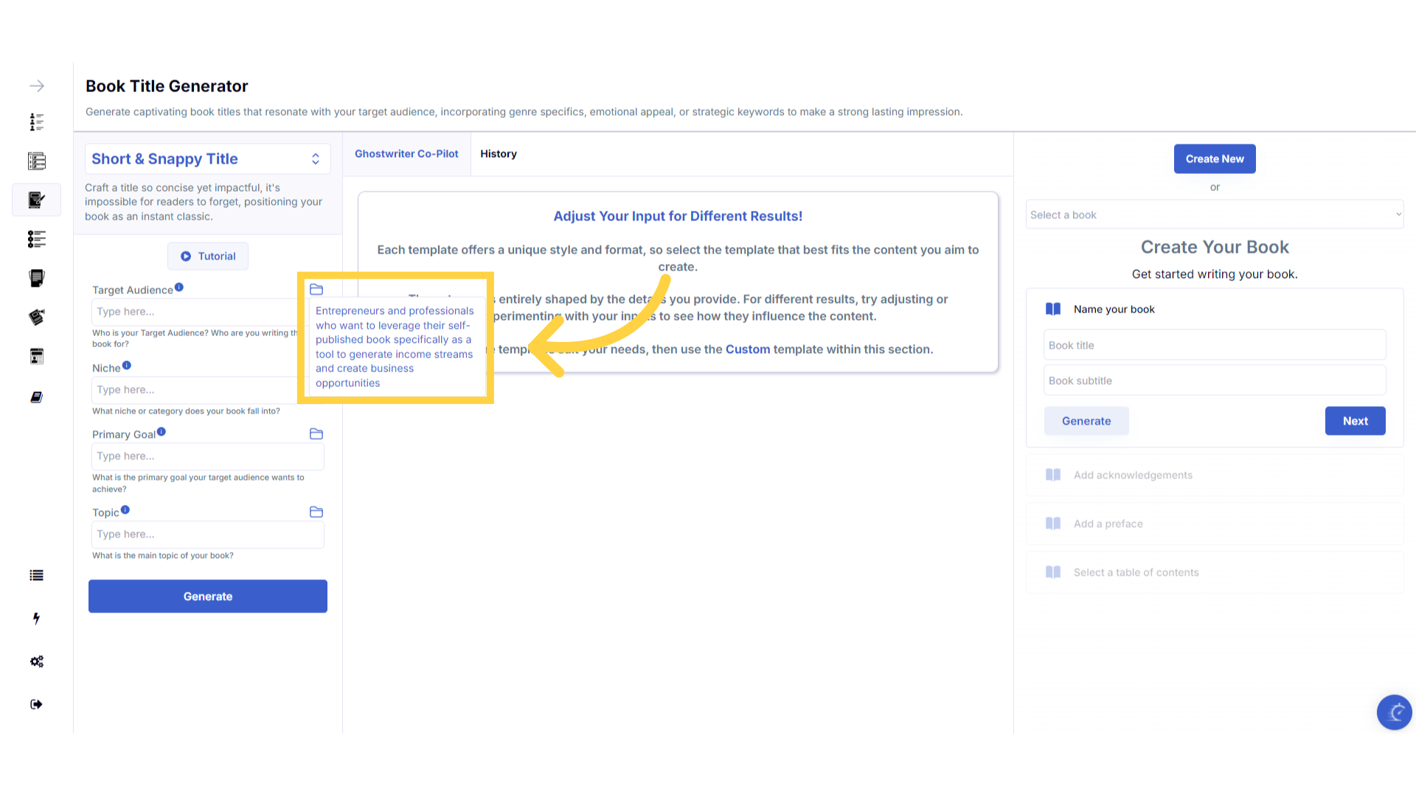This screenshot has height=796, width=1416.
Task: Open the Select a book dropdown
Action: point(1214,214)
